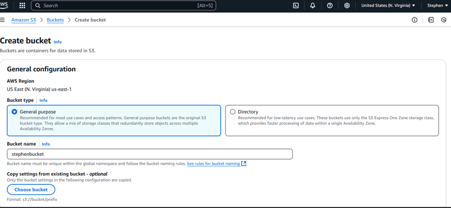
Task: Click the hexagon icon at far right
Action: [x=444, y=20]
